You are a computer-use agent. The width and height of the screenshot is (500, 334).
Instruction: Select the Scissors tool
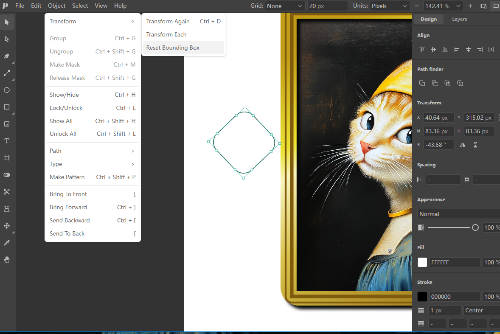[x=7, y=192]
